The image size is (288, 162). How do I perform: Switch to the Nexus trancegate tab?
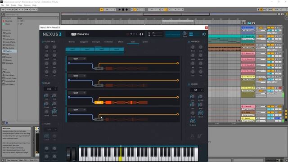pos(96,42)
